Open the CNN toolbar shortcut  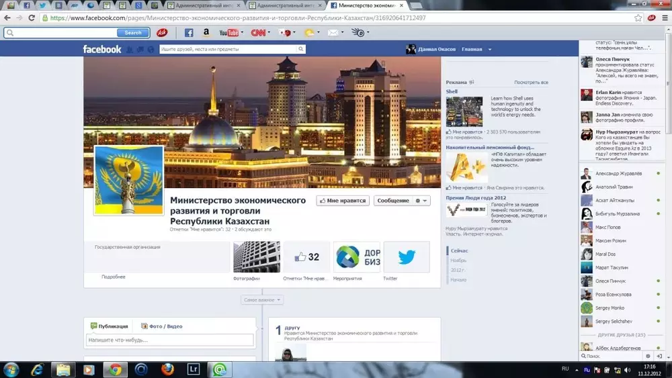click(258, 32)
